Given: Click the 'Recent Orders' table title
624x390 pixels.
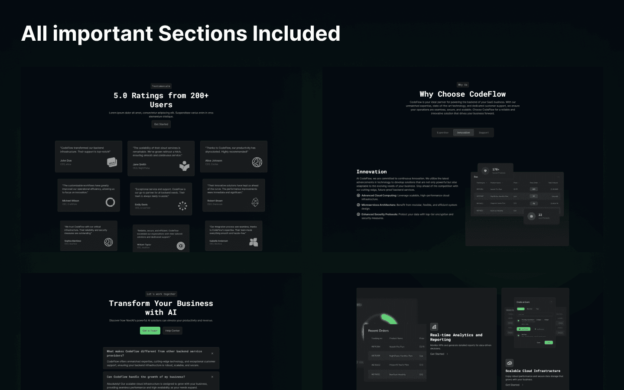Looking at the screenshot, I should [378, 331].
